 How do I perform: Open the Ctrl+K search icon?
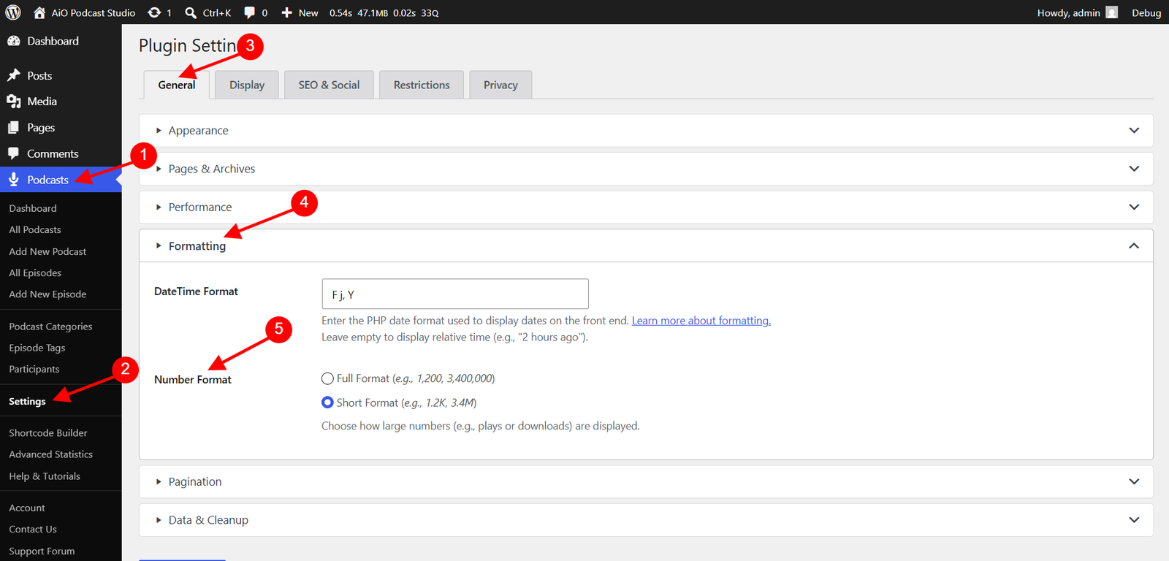click(191, 12)
